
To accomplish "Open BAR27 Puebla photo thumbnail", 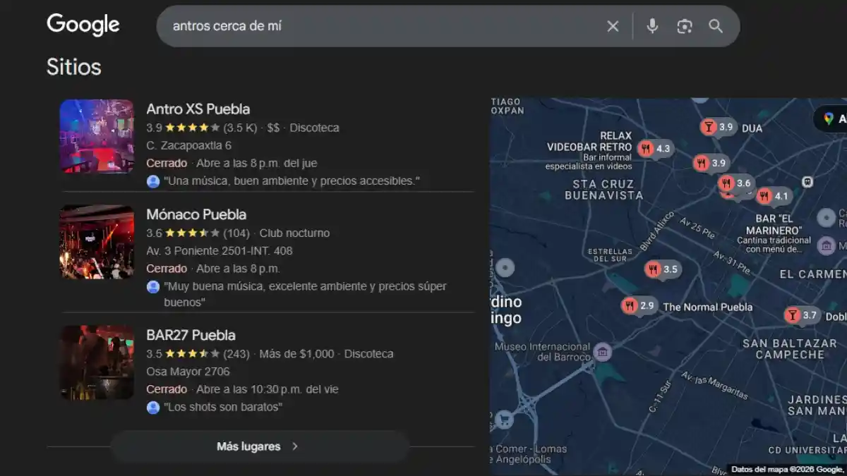I will tap(97, 362).
